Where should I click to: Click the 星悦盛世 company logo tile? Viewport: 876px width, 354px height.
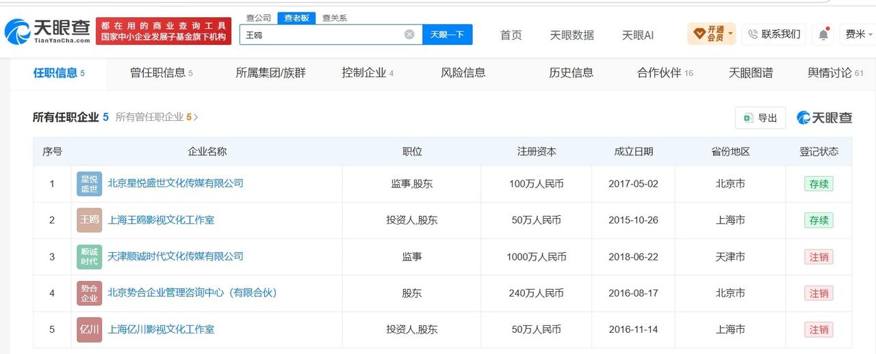90,184
